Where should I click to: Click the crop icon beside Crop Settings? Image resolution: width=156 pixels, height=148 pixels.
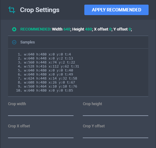12,10
